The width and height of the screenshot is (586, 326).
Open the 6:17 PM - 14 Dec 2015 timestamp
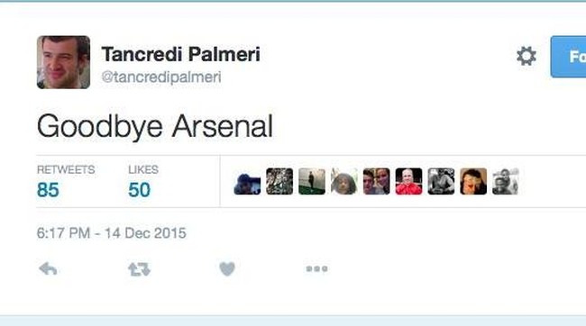pyautogui.click(x=112, y=233)
